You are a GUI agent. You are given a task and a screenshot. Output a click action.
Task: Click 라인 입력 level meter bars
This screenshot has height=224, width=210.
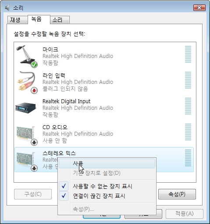click(188, 80)
